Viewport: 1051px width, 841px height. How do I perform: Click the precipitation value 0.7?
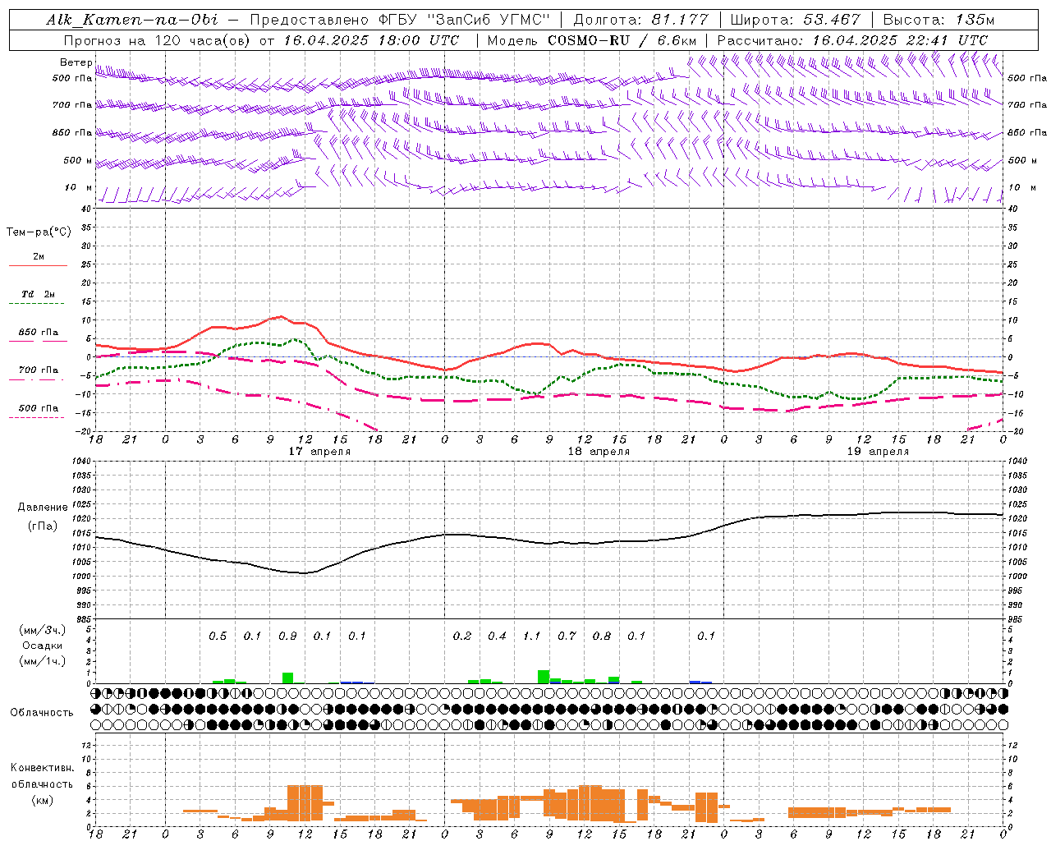coord(567,636)
